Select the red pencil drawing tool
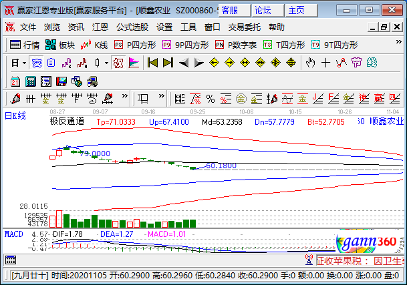 15,99
